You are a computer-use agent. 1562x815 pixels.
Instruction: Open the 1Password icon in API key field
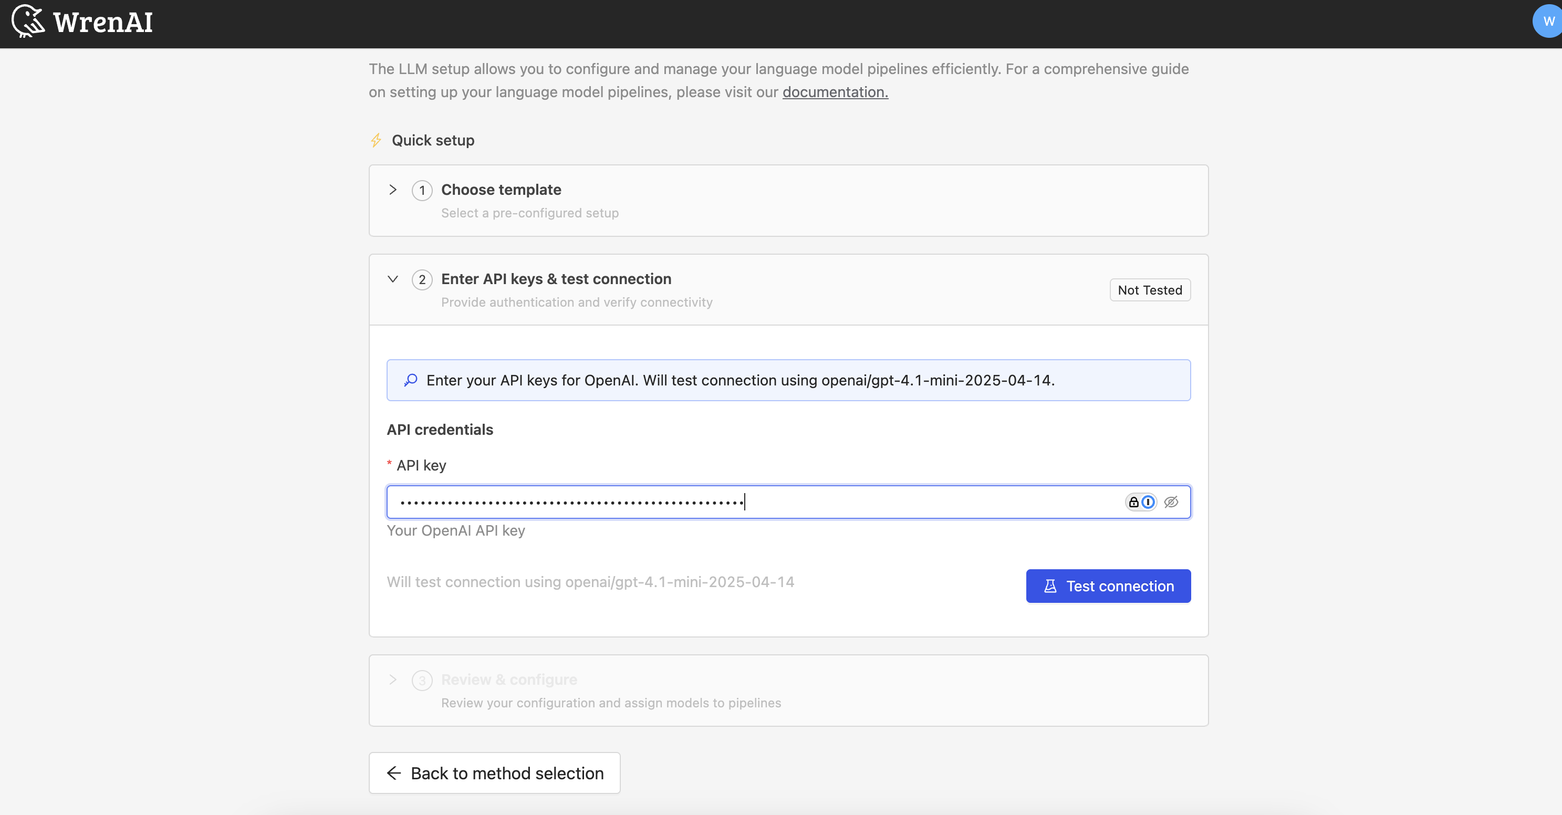coord(1148,502)
